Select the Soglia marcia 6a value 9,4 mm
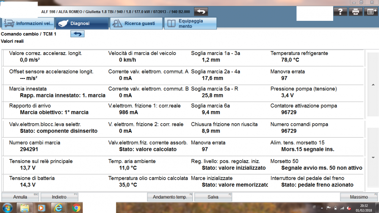 click(x=211, y=113)
